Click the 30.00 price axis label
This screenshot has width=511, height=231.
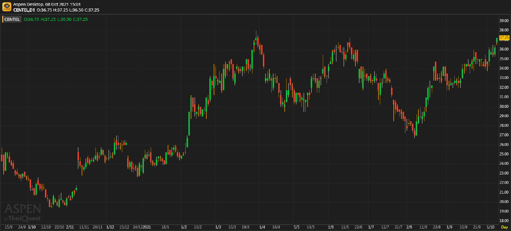[x=504, y=107]
